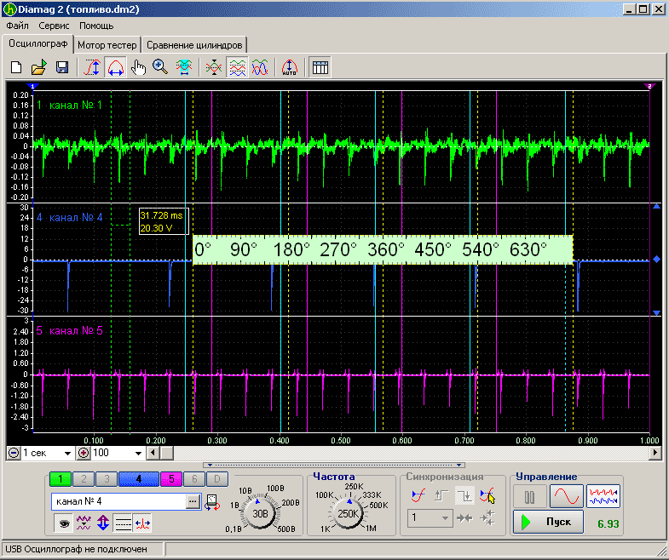This screenshot has width=669, height=560.
Task: Create a new blank oscillogram file
Action: 16,67
